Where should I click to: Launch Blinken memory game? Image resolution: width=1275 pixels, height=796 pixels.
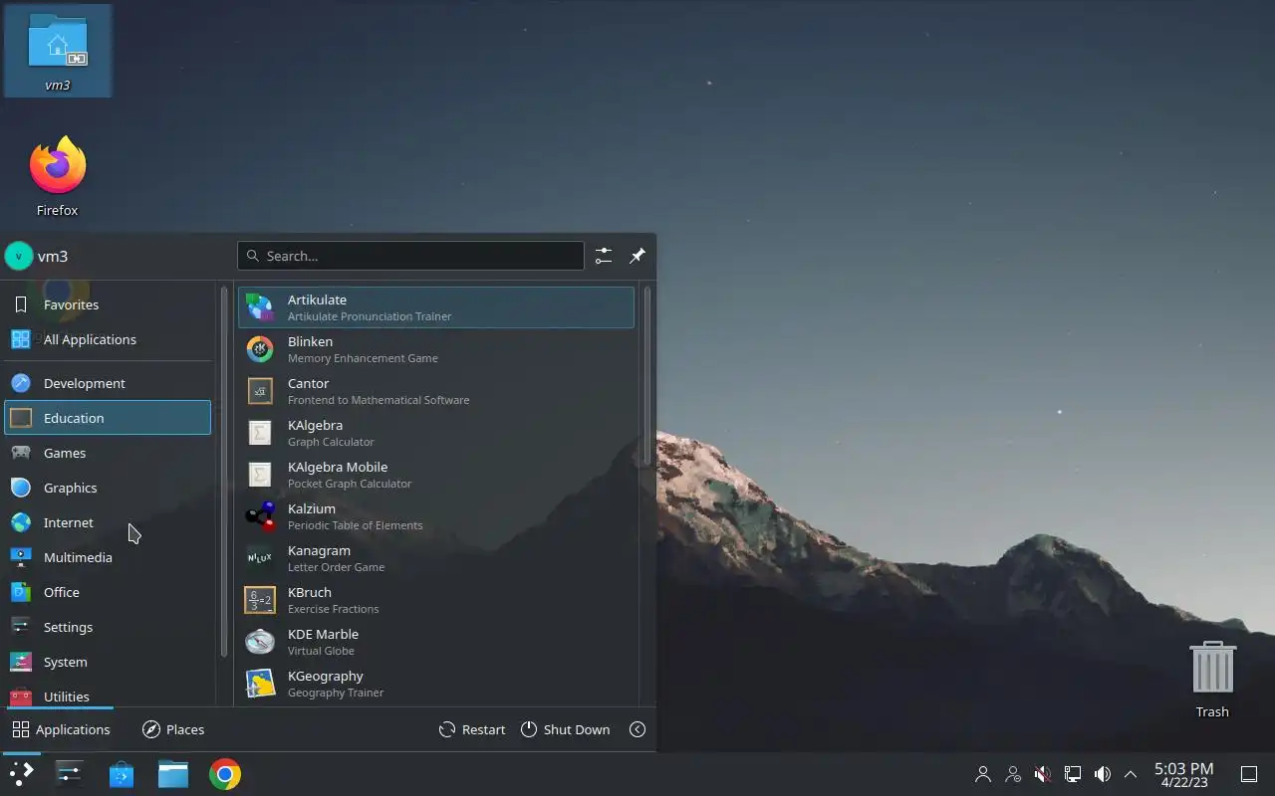coord(435,349)
